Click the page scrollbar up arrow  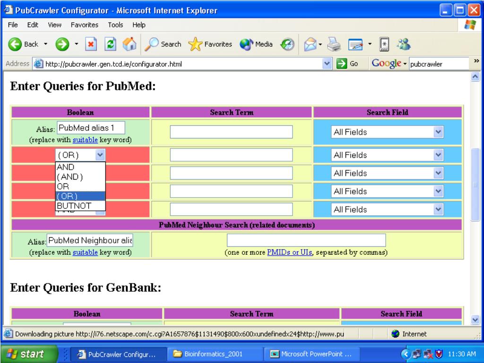pyautogui.click(x=475, y=77)
